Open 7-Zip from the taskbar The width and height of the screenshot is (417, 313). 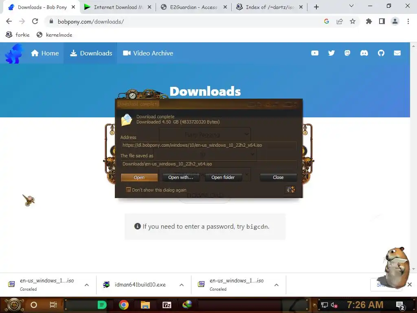[167, 305]
